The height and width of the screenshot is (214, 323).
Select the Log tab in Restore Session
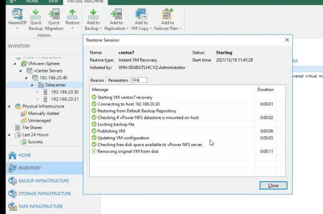[x=139, y=80]
